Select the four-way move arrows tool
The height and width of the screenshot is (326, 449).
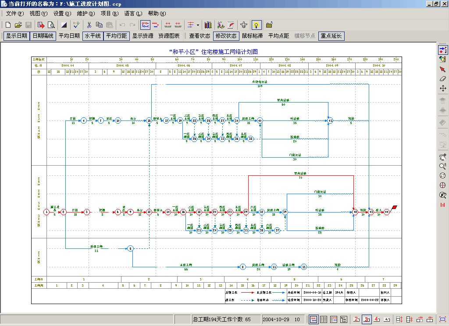point(443,88)
